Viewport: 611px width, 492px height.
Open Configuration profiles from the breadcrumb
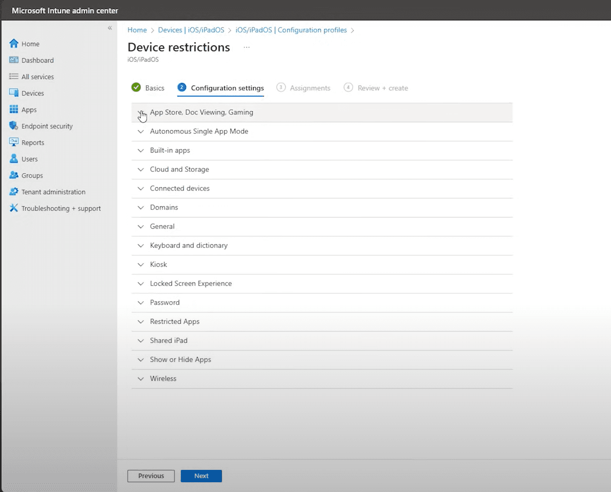[x=290, y=30]
